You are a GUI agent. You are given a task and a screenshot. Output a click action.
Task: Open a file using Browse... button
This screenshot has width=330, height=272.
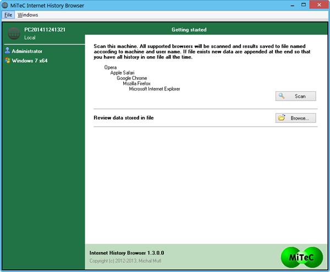[x=295, y=118]
